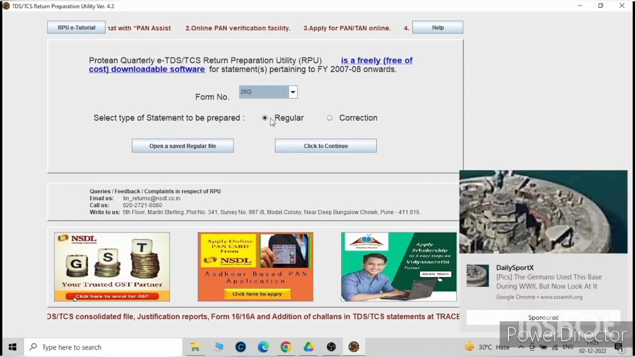Open the TDS/TCS RPU taskbar icon

coord(354,347)
